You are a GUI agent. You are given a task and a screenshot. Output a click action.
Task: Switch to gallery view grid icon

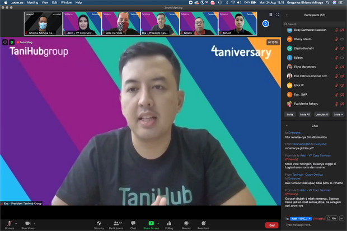(x=271, y=15)
